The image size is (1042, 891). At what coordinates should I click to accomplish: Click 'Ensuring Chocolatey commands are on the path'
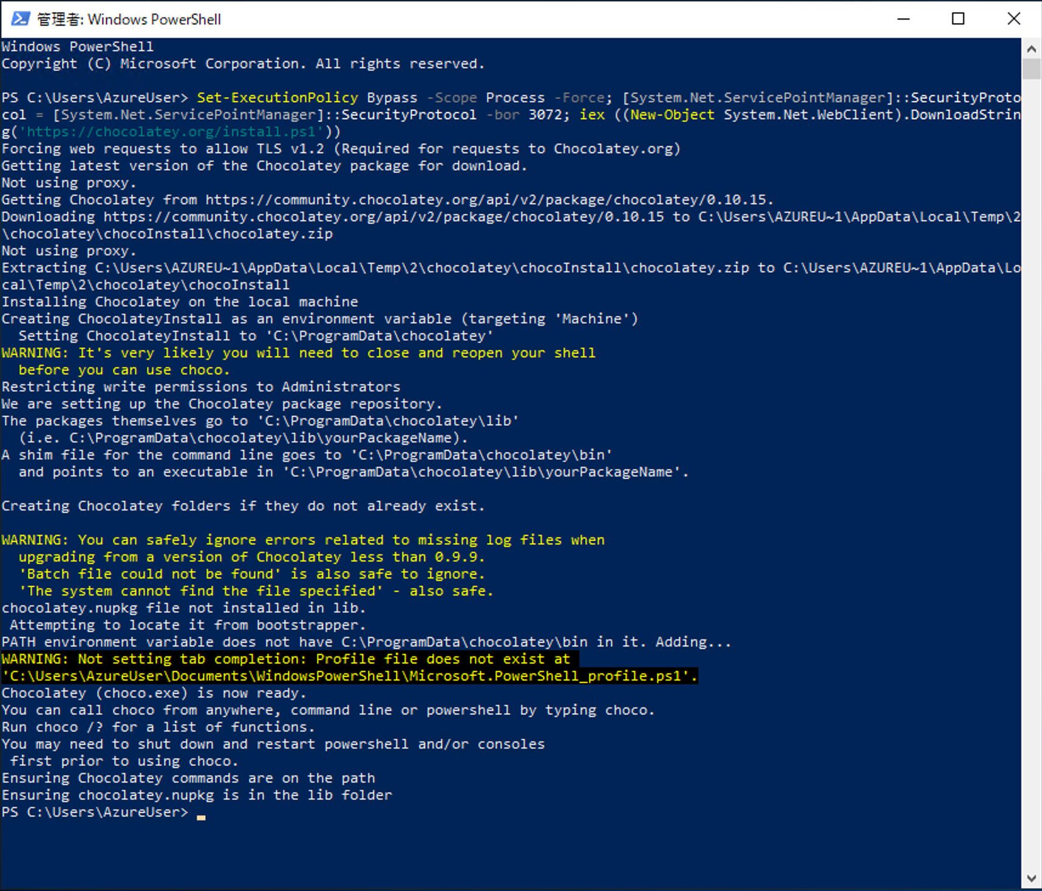[188, 779]
